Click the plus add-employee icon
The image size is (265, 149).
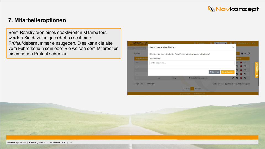(x=245, y=54)
